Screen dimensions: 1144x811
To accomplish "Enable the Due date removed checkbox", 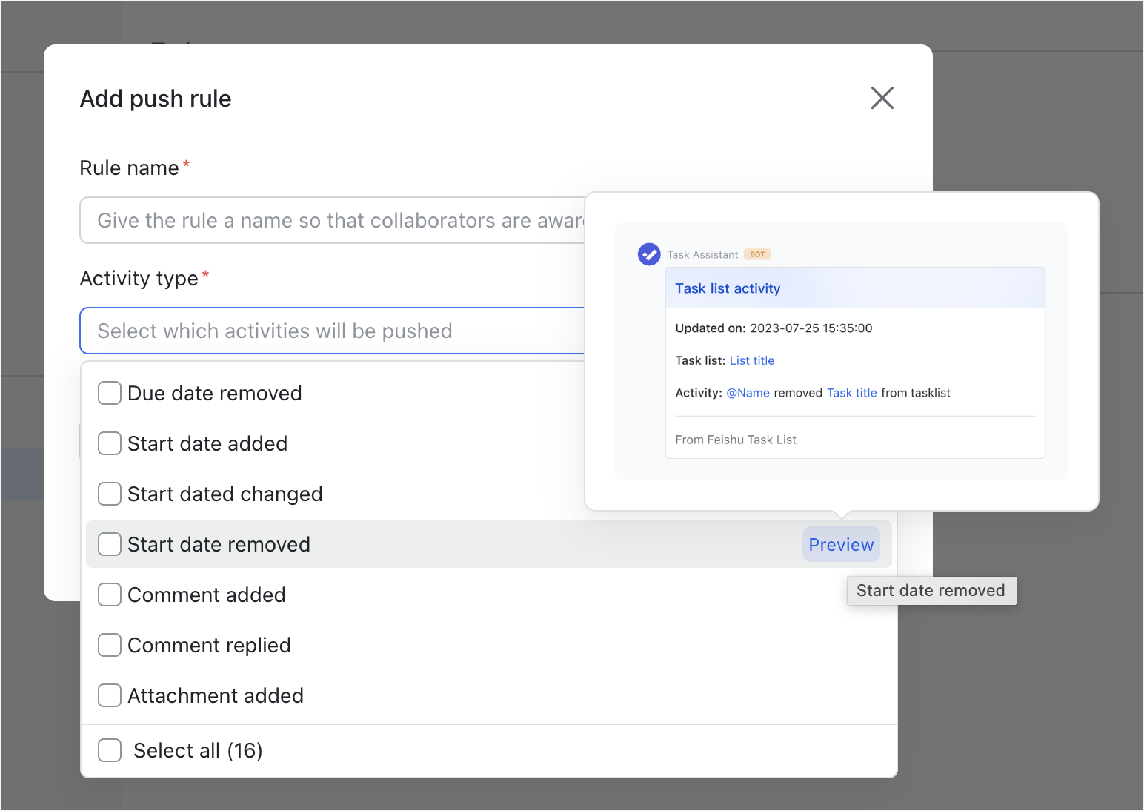I will [109, 392].
